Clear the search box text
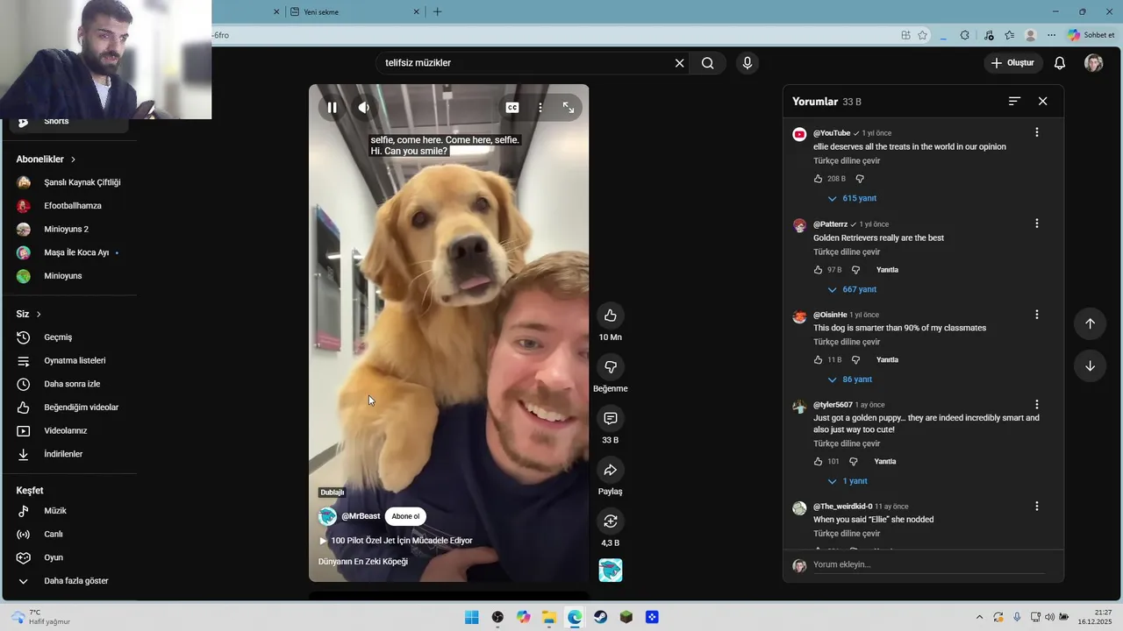This screenshot has width=1123, height=631. point(679,63)
